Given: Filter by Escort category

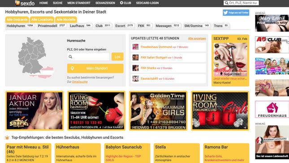Looking at the screenshot, I should click(x=124, y=26).
